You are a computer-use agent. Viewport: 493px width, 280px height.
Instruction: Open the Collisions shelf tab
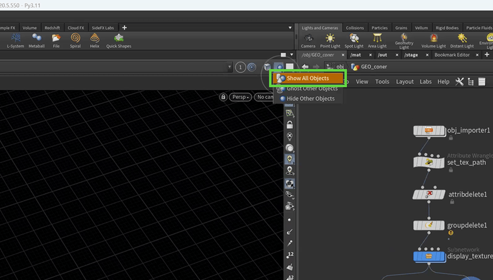click(x=354, y=28)
